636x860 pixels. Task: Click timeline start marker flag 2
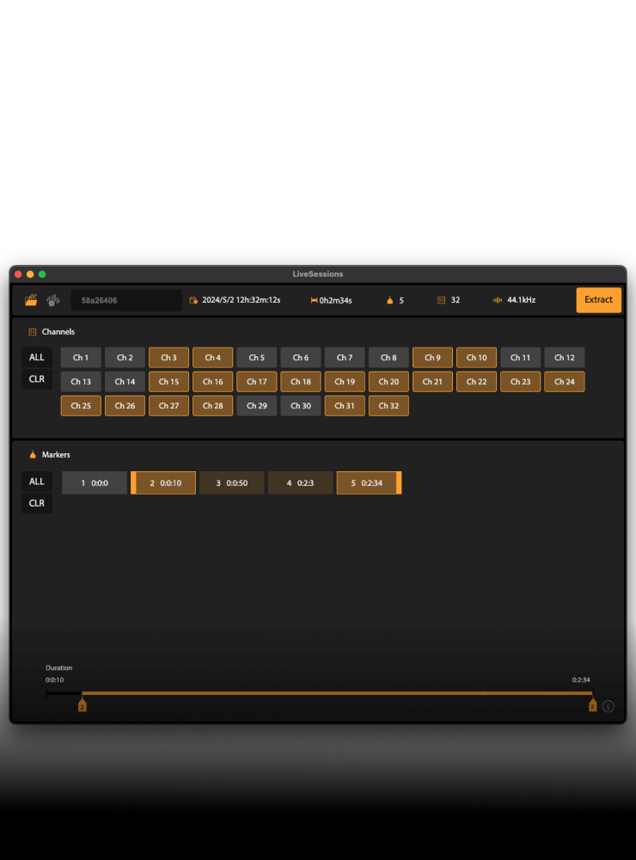(x=83, y=705)
